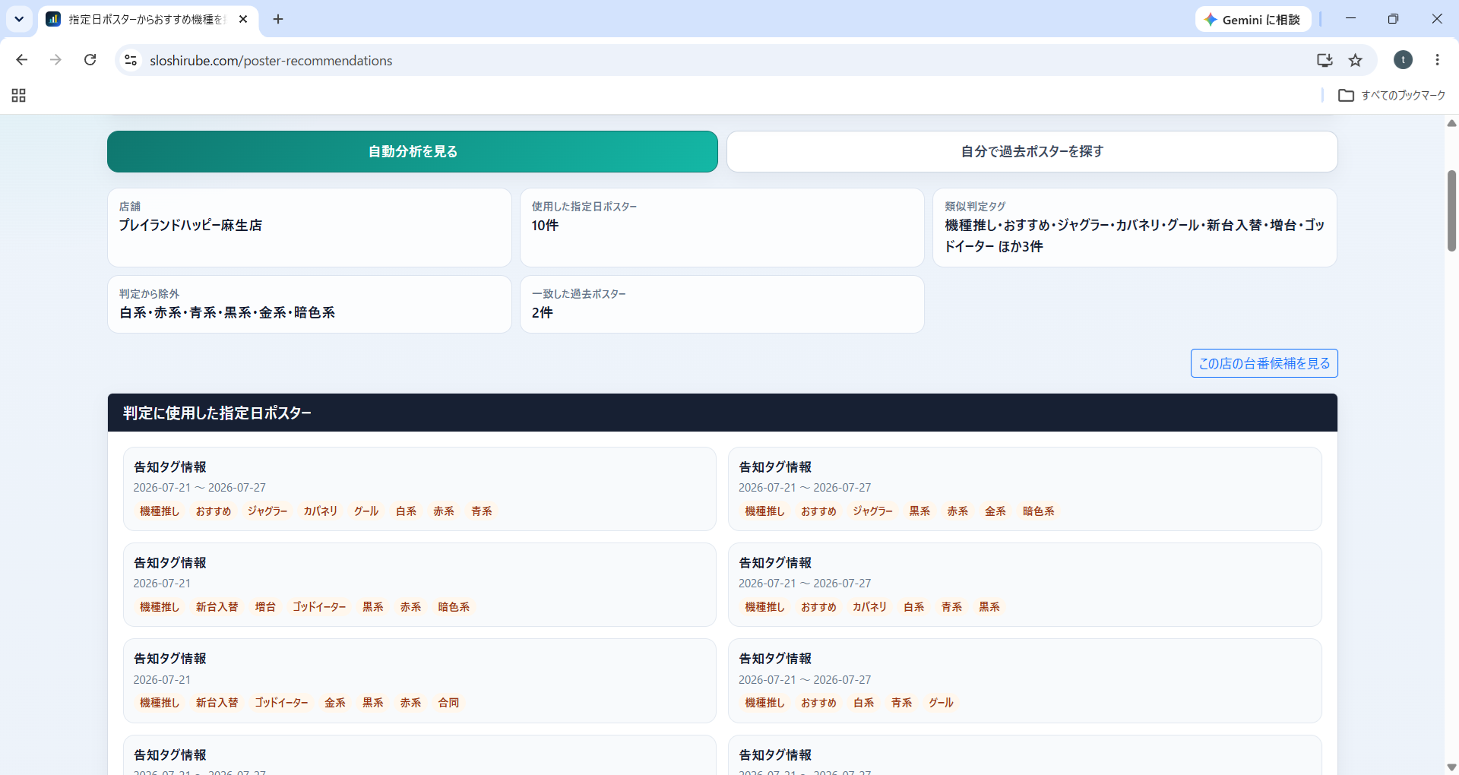Click the 使用した指定日ポスター label
The height and width of the screenshot is (775, 1459).
pyautogui.click(x=584, y=207)
